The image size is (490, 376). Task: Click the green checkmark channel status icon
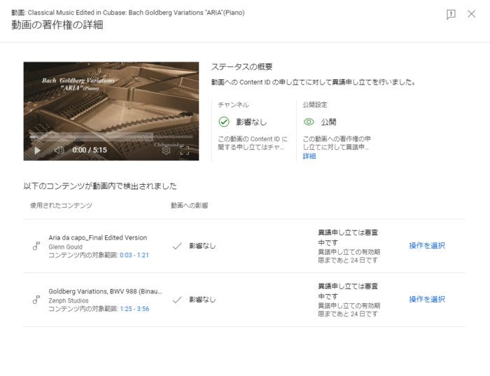coord(224,122)
